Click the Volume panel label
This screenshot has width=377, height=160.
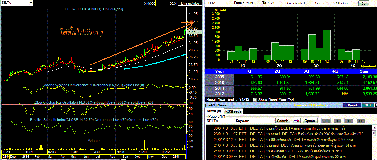coord(93,141)
